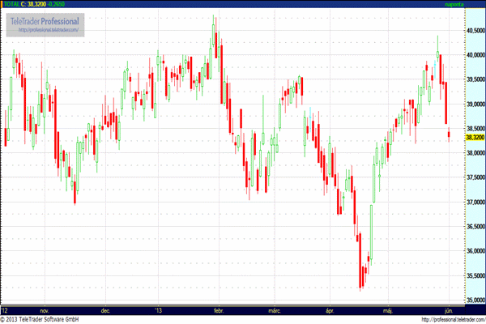Click the 37,0000 price axis label
Screen dimensions: 486x324
(x=475, y=201)
